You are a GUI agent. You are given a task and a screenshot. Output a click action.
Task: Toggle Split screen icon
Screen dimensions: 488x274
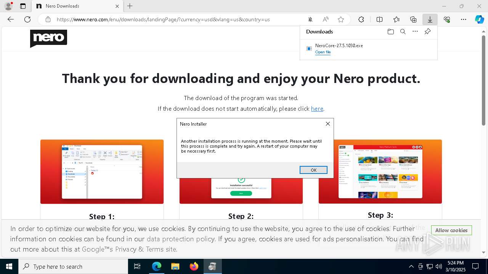tap(380, 19)
